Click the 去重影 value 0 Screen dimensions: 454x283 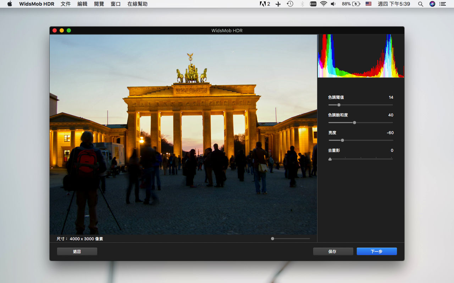(392, 150)
